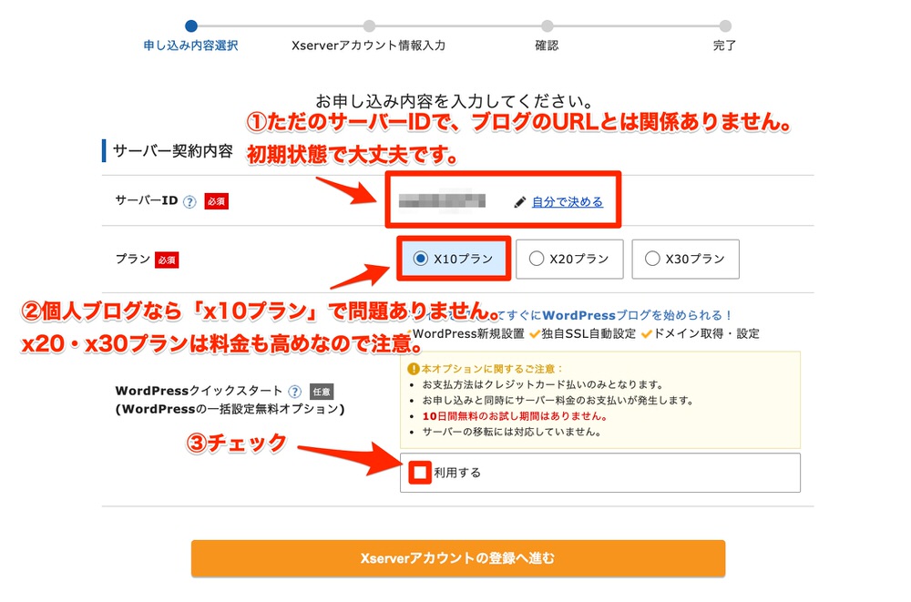911x602 pixels.
Task: Click the Xserverアカウント情報入力 step dot
Action: (369, 26)
